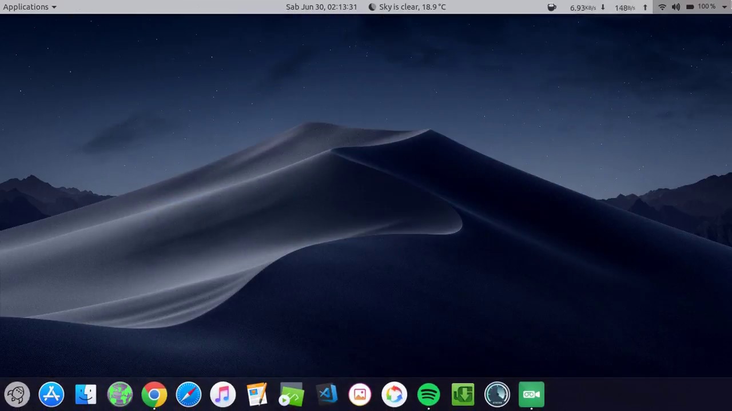This screenshot has height=411, width=732.
Task: Open the green screen recorder icon
Action: [x=532, y=394]
